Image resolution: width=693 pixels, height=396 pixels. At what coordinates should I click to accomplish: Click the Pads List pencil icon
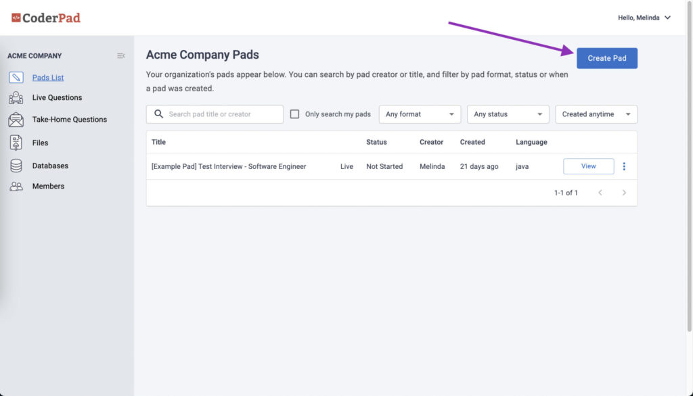click(x=16, y=77)
